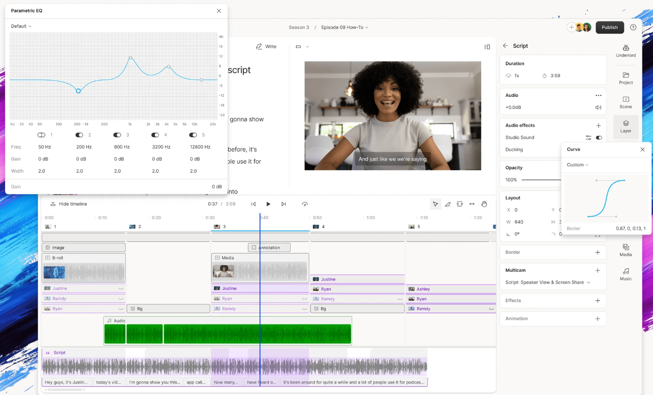Disable EQ band 4 toggle
This screenshot has height=395, width=653.
155,135
